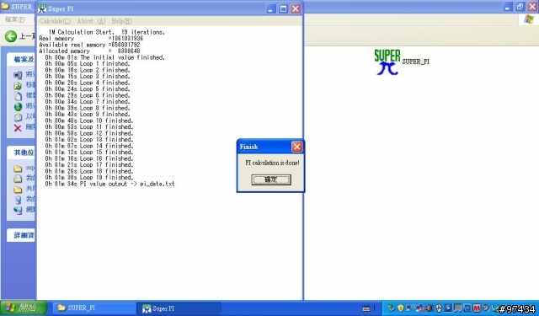Open Shared Documents folder icon in sidebar
This screenshot has height=316, width=539.
click(x=18, y=190)
